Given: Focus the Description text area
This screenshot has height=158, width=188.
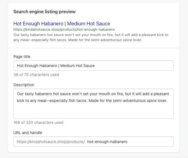Looking at the screenshot, I should [x=93, y=104].
